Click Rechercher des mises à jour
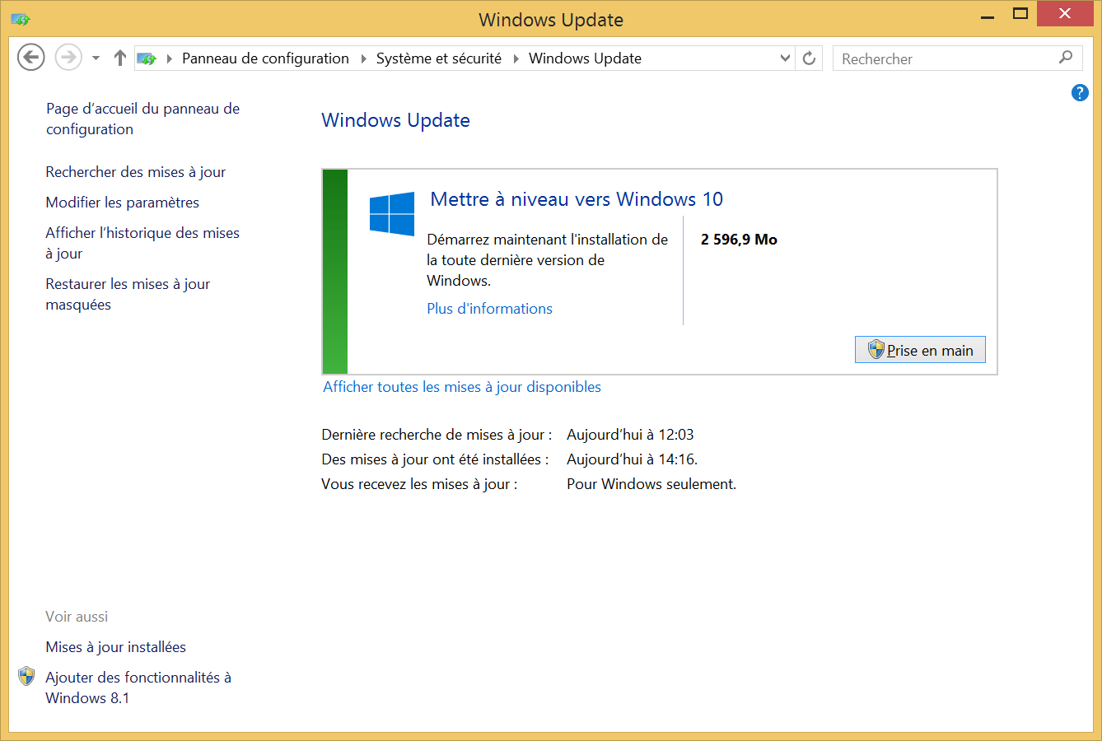The height and width of the screenshot is (741, 1102). (x=136, y=172)
